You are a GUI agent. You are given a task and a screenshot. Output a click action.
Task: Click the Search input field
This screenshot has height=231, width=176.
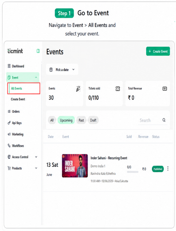pyautogui.click(x=150, y=121)
